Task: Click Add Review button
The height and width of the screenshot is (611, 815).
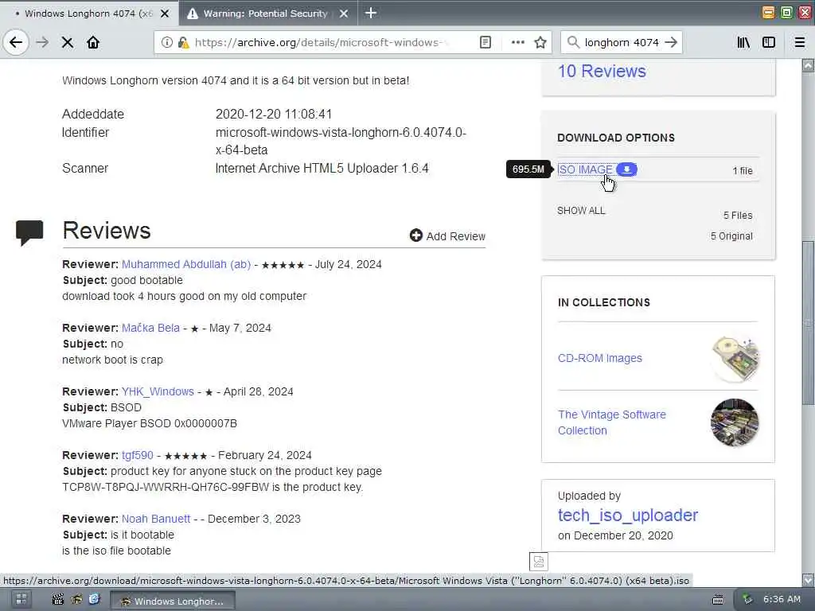Action: [447, 235]
